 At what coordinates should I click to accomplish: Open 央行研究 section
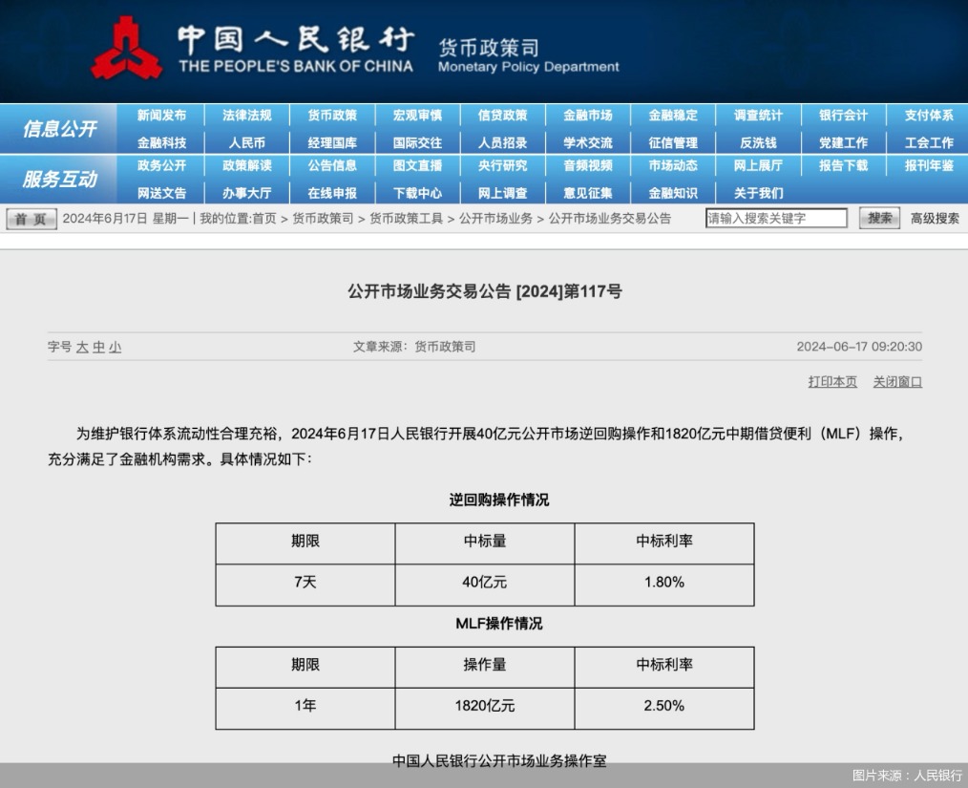pyautogui.click(x=502, y=165)
